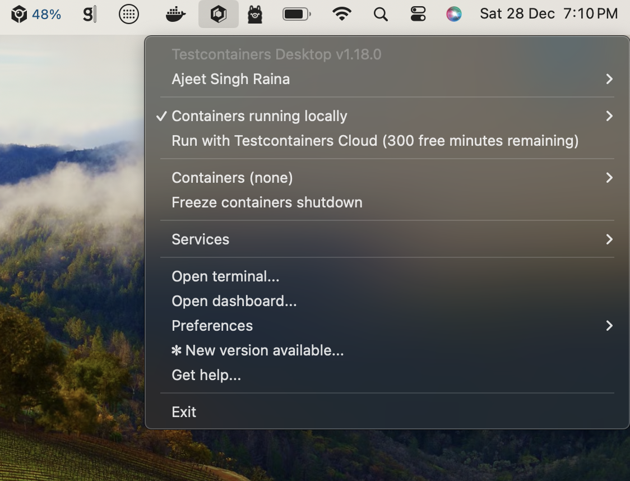This screenshot has height=481, width=630.
Task: Click the asterisk beside New version available
Action: coord(177,351)
